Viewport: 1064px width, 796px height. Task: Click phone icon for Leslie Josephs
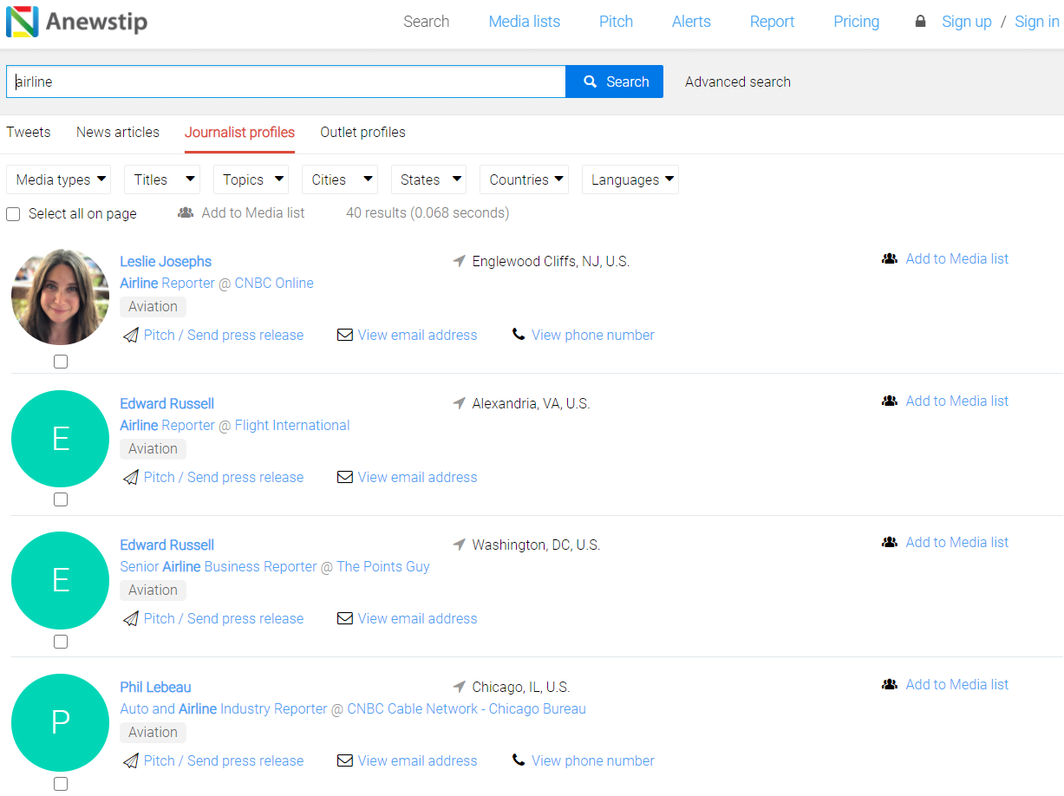pos(519,335)
